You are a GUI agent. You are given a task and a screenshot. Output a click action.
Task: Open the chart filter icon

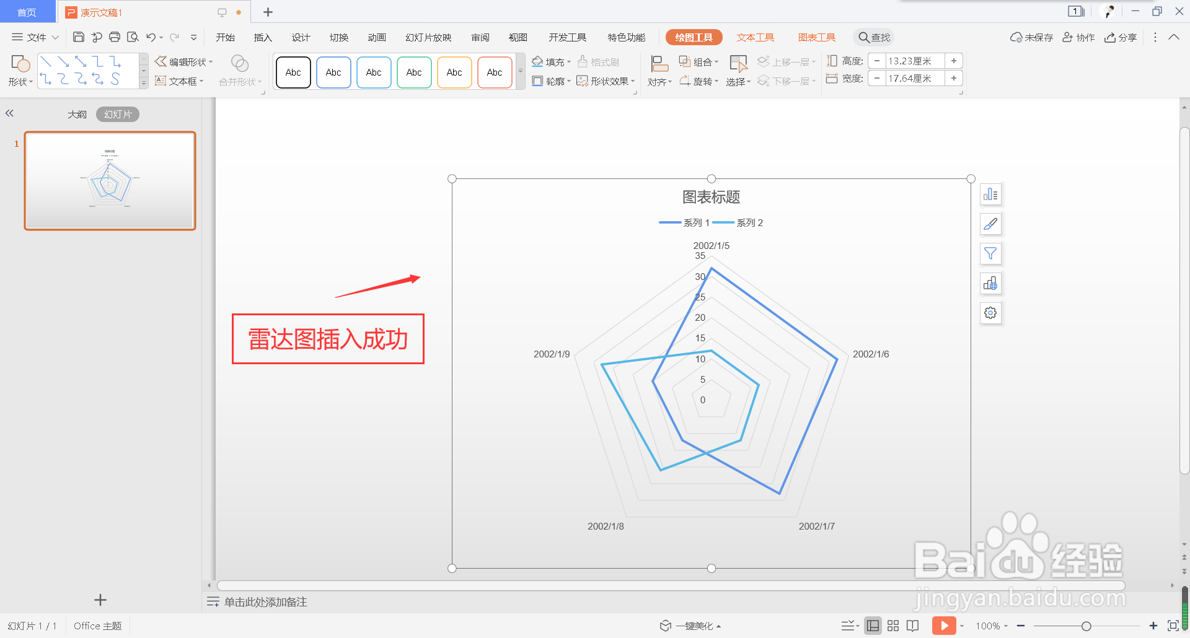[990, 253]
